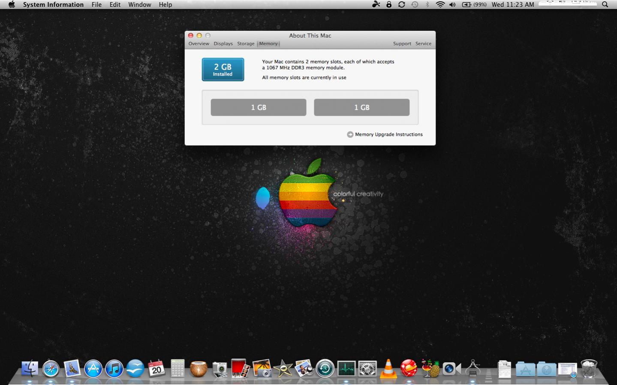Select the second 1 GB memory slot
Screen dimensions: 617x385
click(362, 107)
